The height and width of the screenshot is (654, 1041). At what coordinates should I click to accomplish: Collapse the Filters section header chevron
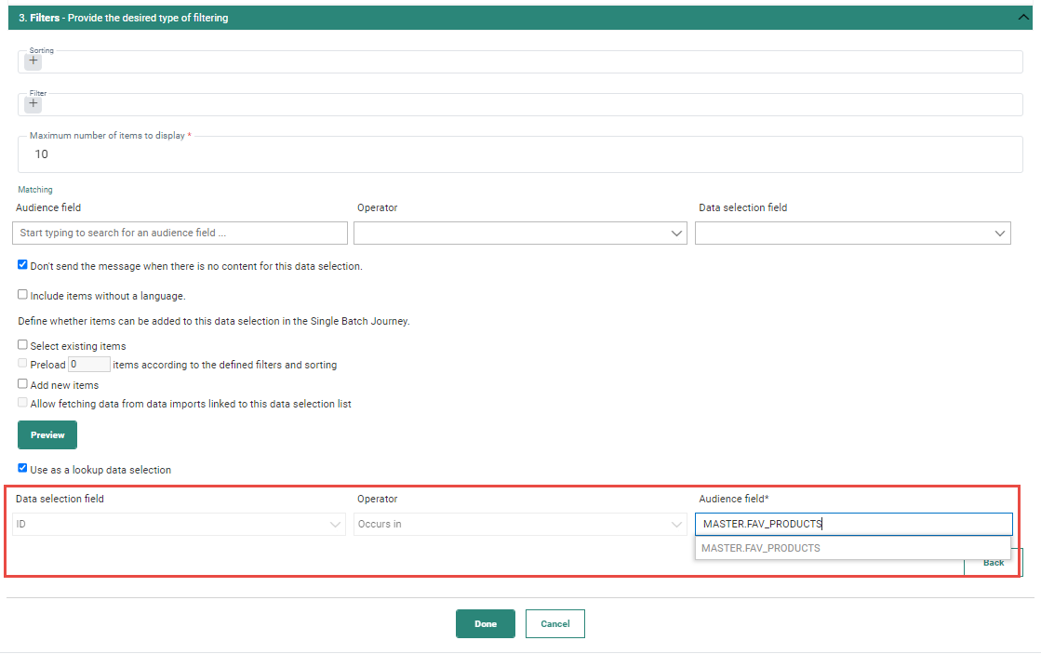pyautogui.click(x=1025, y=17)
